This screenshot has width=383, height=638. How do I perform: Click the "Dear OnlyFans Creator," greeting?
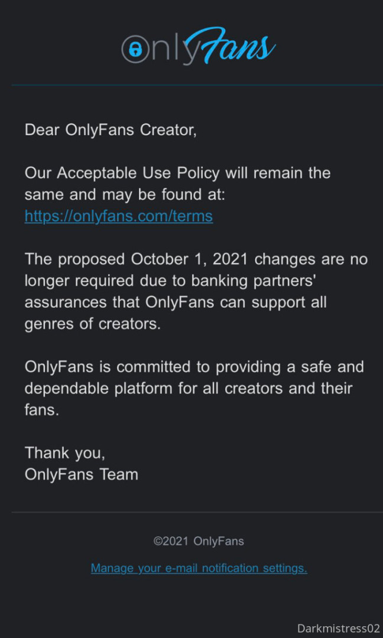(x=111, y=130)
